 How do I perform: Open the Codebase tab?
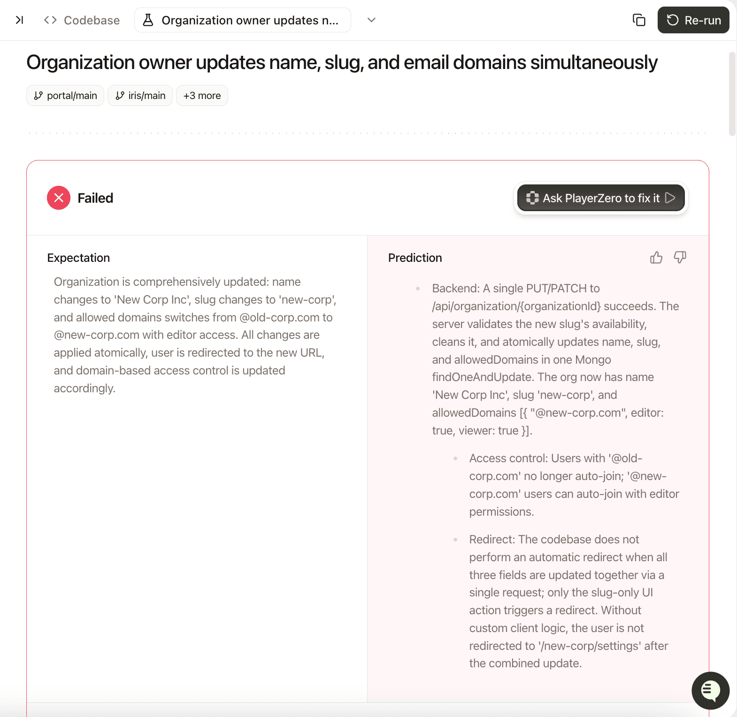coord(92,20)
